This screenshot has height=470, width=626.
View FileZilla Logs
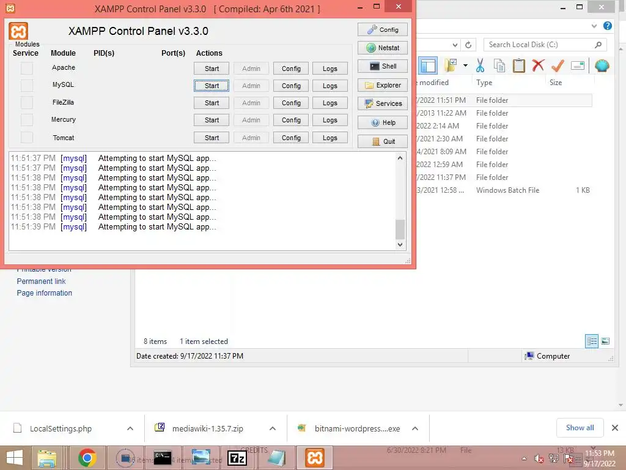click(x=330, y=103)
